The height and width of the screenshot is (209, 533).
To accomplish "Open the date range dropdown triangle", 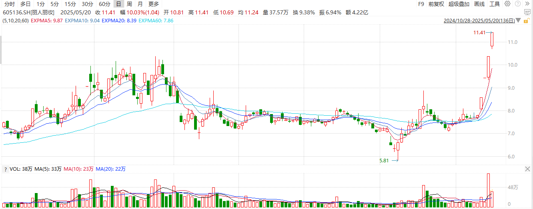I will pyautogui.click(x=519, y=20).
